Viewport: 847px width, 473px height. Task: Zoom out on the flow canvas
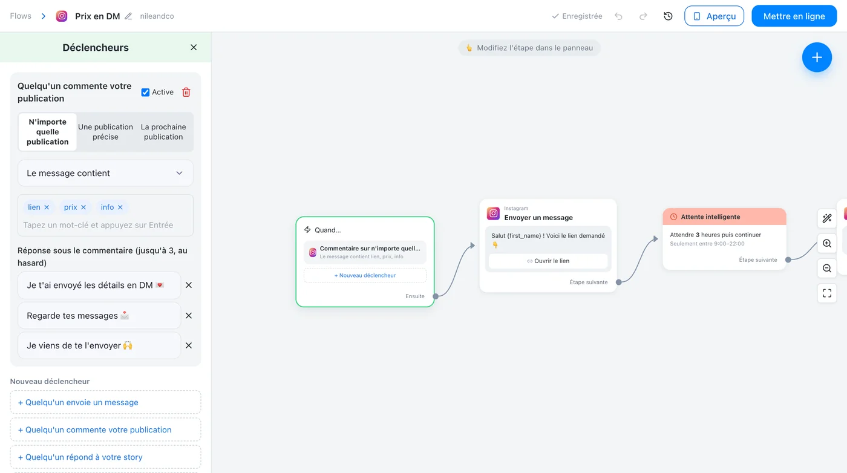click(x=827, y=268)
